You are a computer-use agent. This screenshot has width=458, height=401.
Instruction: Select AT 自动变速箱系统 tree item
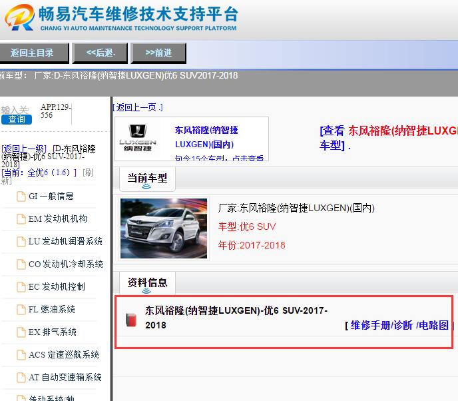[65, 377]
